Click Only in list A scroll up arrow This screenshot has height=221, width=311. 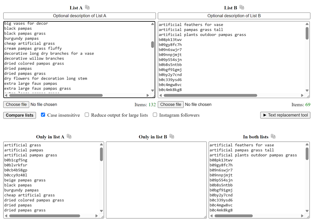coord(101,144)
